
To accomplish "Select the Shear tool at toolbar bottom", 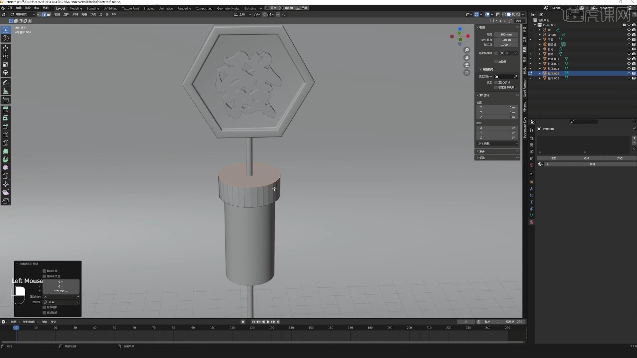I will [6, 193].
